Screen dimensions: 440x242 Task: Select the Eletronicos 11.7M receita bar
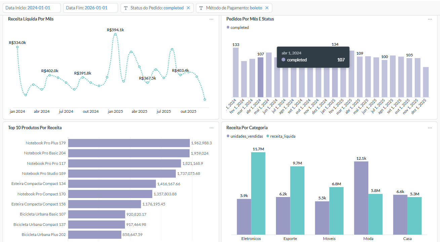[x=258, y=194]
